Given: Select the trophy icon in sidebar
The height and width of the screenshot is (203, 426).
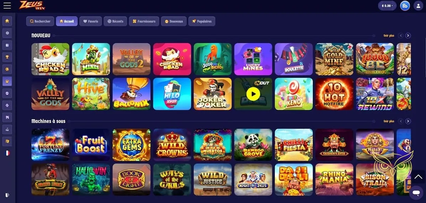Looking at the screenshot, I should 7,57.
